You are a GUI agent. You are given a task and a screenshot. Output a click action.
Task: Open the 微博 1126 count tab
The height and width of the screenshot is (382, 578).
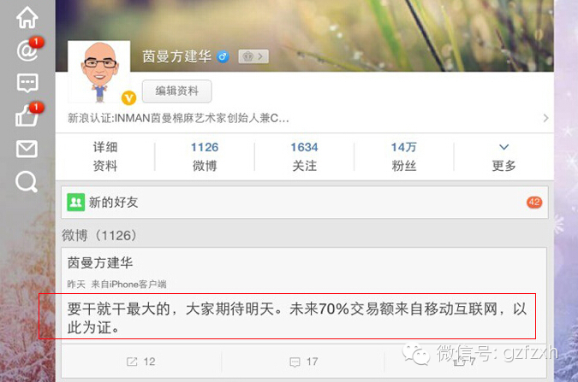coord(205,157)
